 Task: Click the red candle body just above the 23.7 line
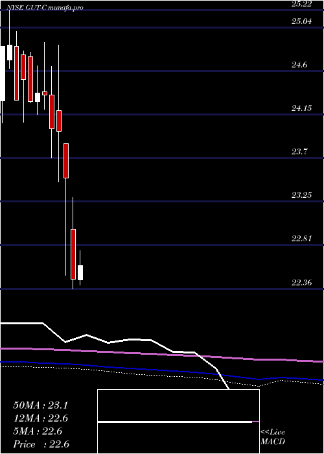pos(66,161)
